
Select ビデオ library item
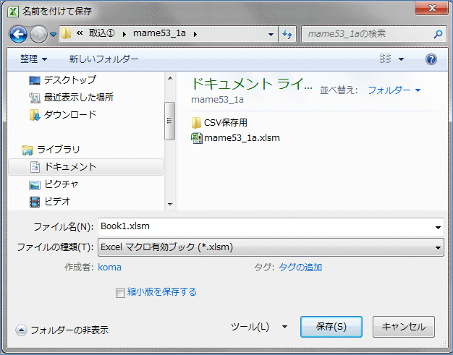(x=57, y=202)
